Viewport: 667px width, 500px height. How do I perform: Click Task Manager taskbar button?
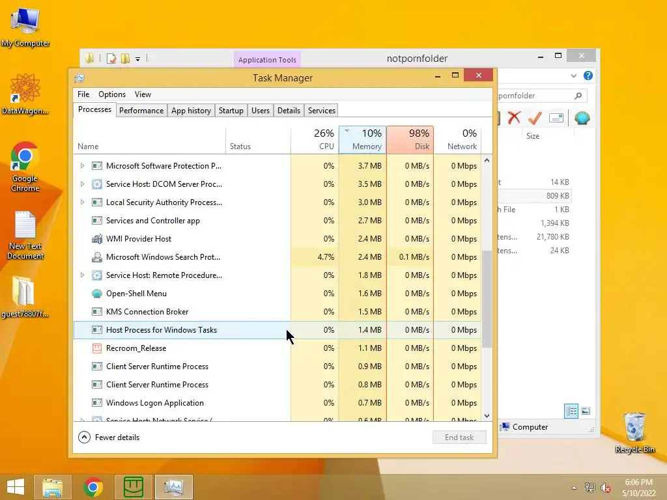pos(173,487)
